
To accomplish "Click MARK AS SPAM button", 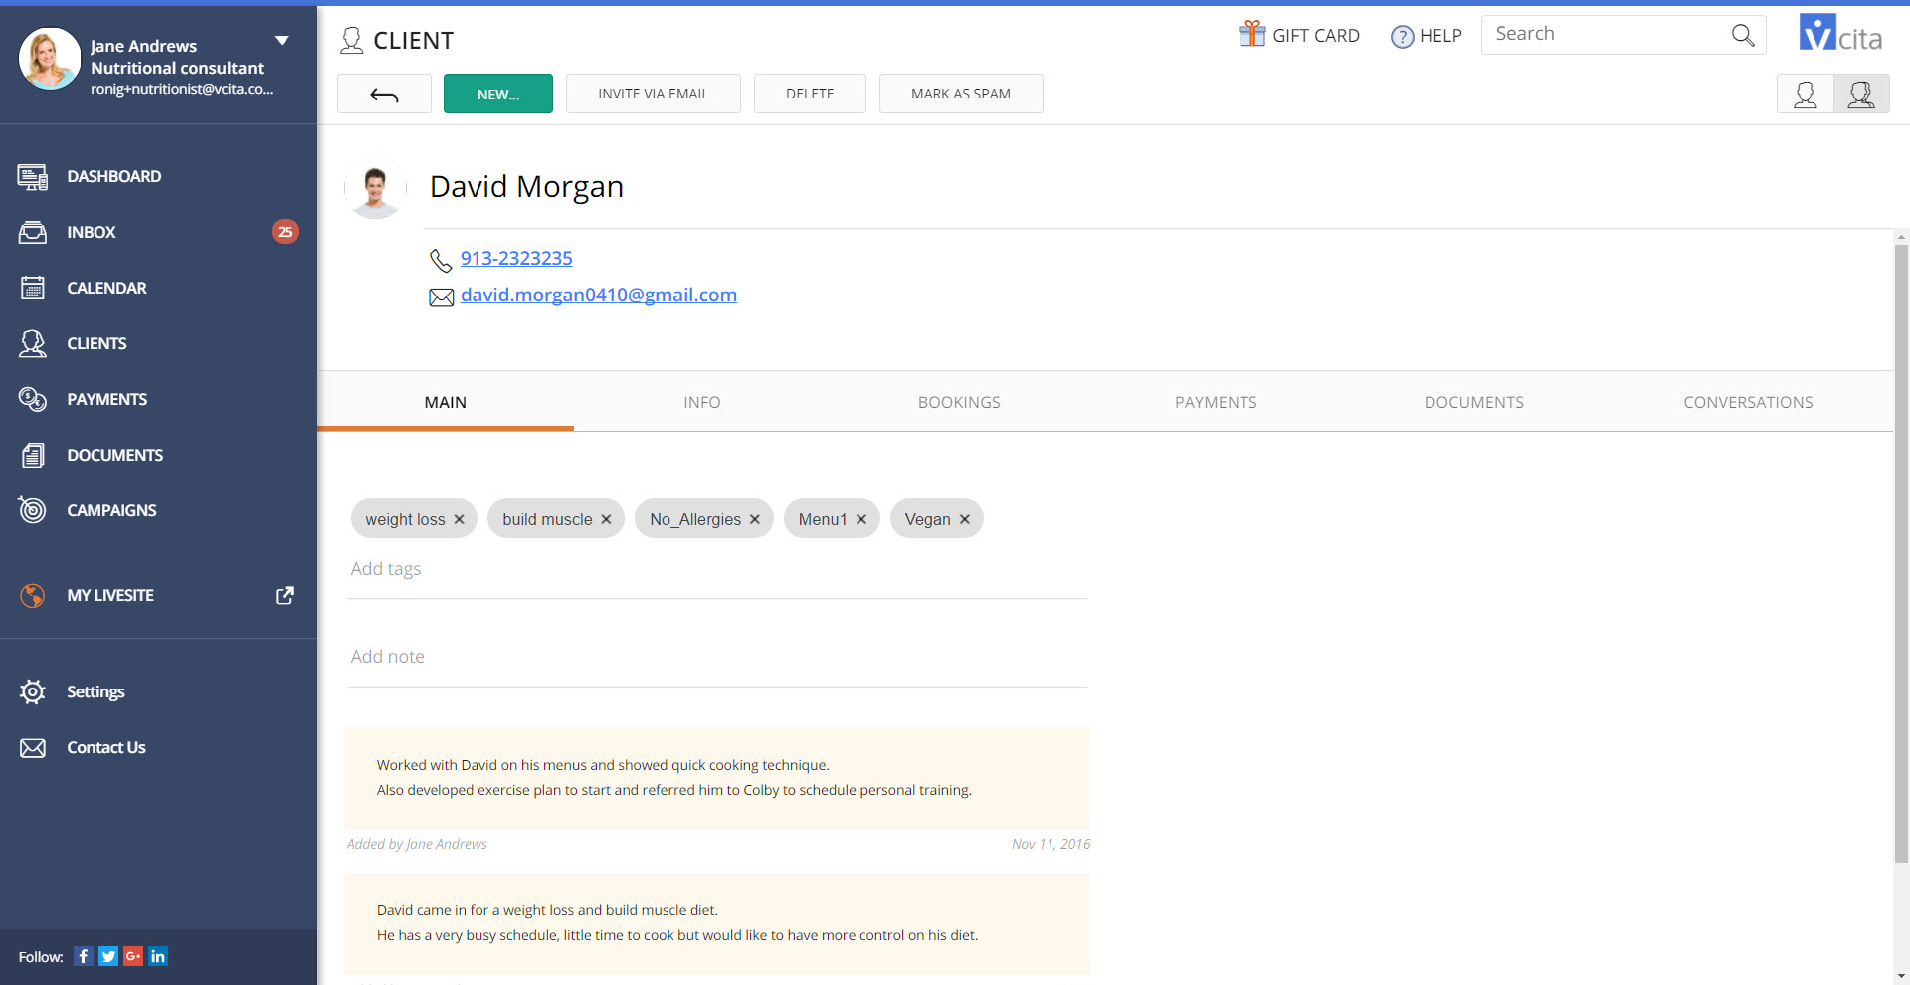I will (961, 94).
